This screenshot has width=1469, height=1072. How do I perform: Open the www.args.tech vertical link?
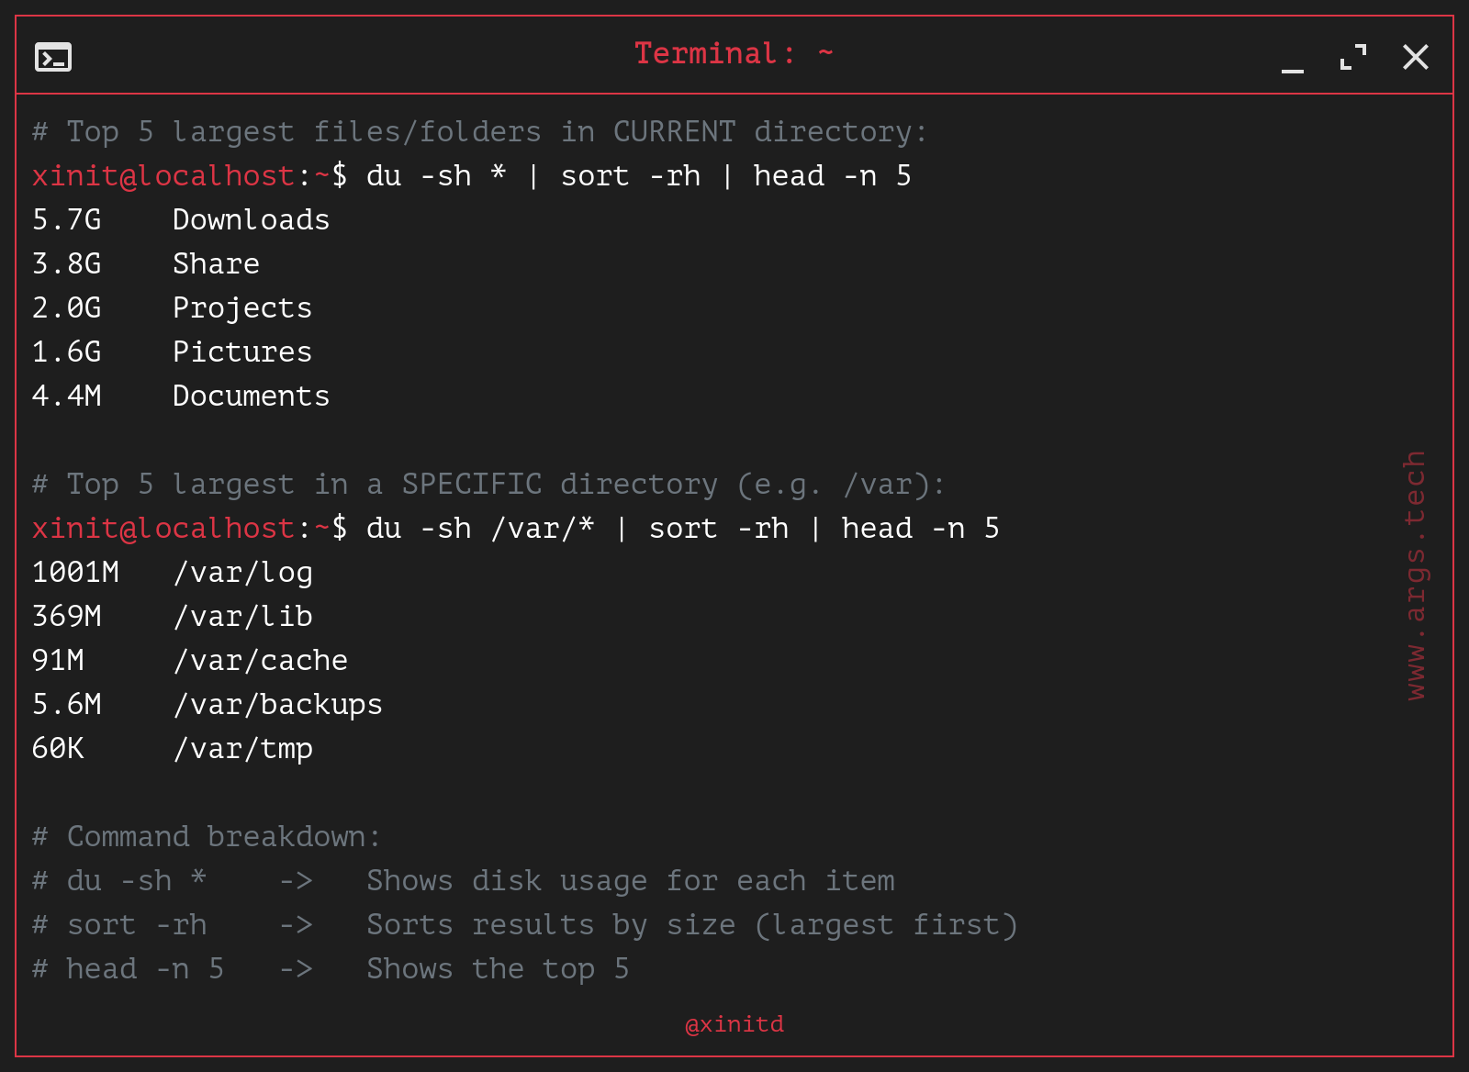(1415, 575)
